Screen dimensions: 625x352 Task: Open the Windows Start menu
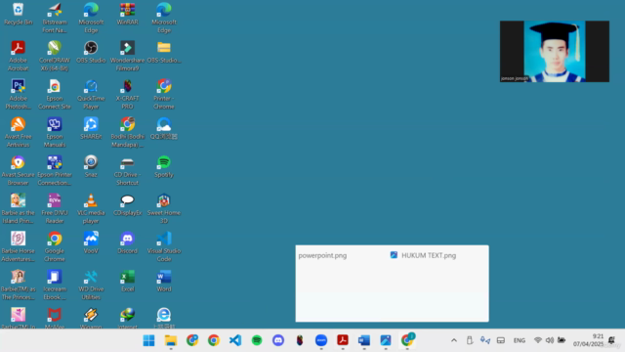[148, 340]
